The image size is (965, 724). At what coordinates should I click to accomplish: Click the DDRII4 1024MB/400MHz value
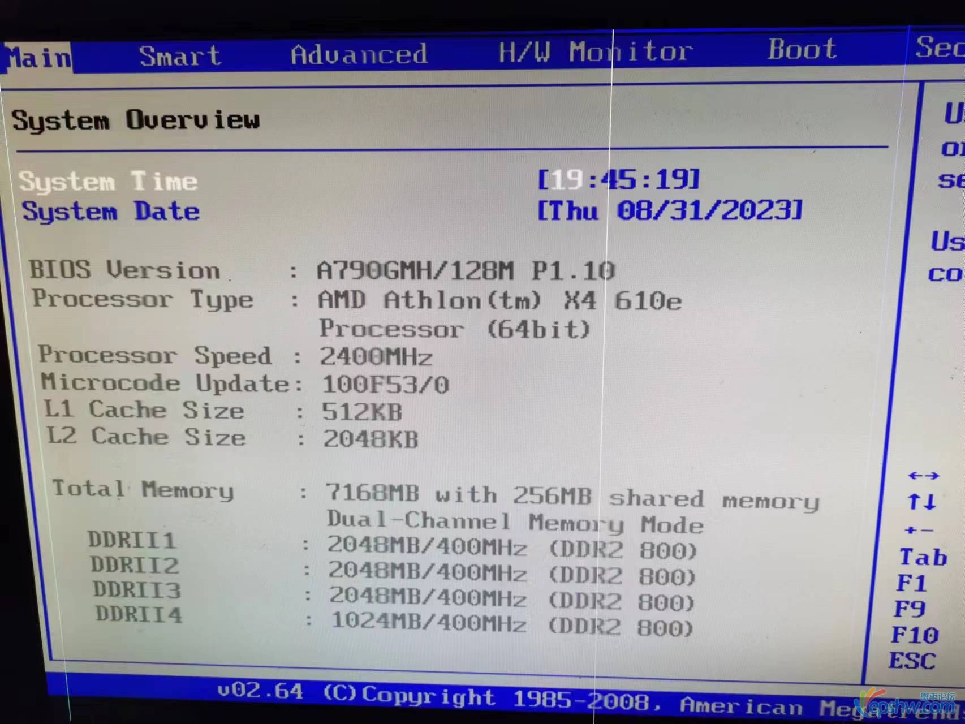click(512, 623)
